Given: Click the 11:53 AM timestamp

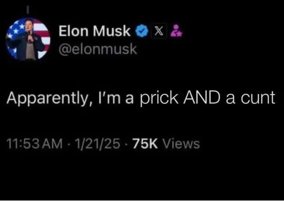Looking at the screenshot, I should (35, 144).
